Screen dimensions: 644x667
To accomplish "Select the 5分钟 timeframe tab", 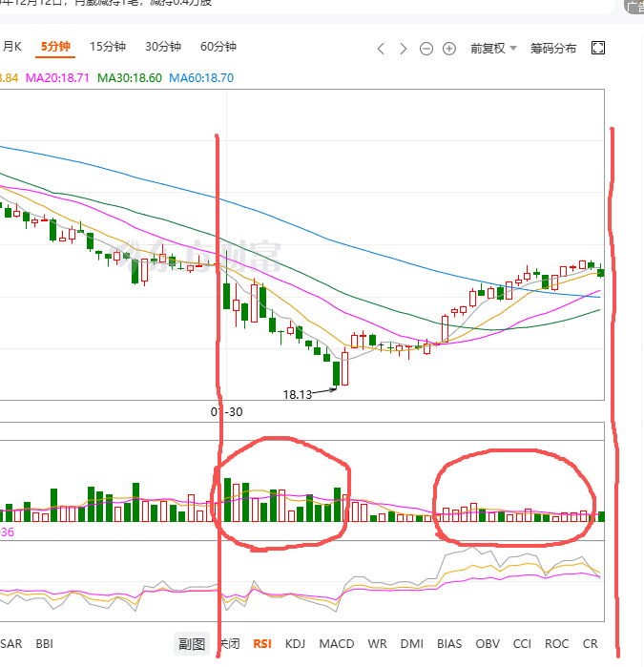I will [55, 47].
